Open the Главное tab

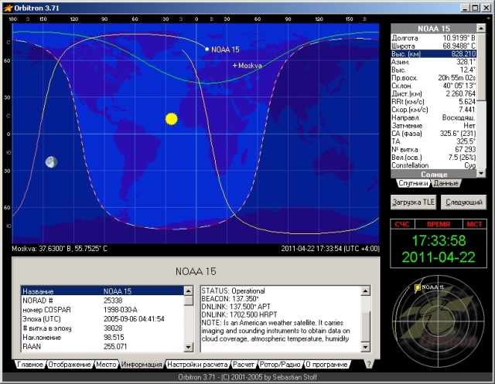(30, 365)
